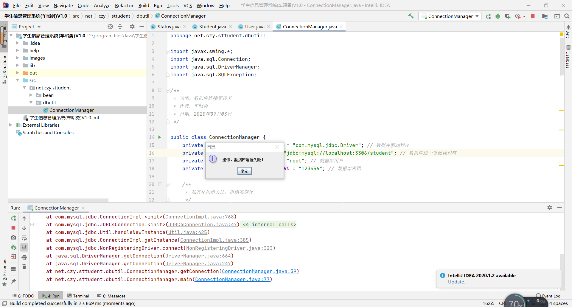Open the 6: TODO tool window
The width and height of the screenshot is (572, 307).
(23, 296)
